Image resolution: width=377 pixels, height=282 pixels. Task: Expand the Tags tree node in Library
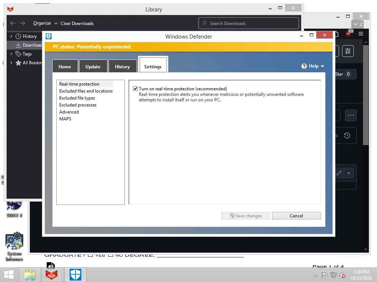point(11,54)
